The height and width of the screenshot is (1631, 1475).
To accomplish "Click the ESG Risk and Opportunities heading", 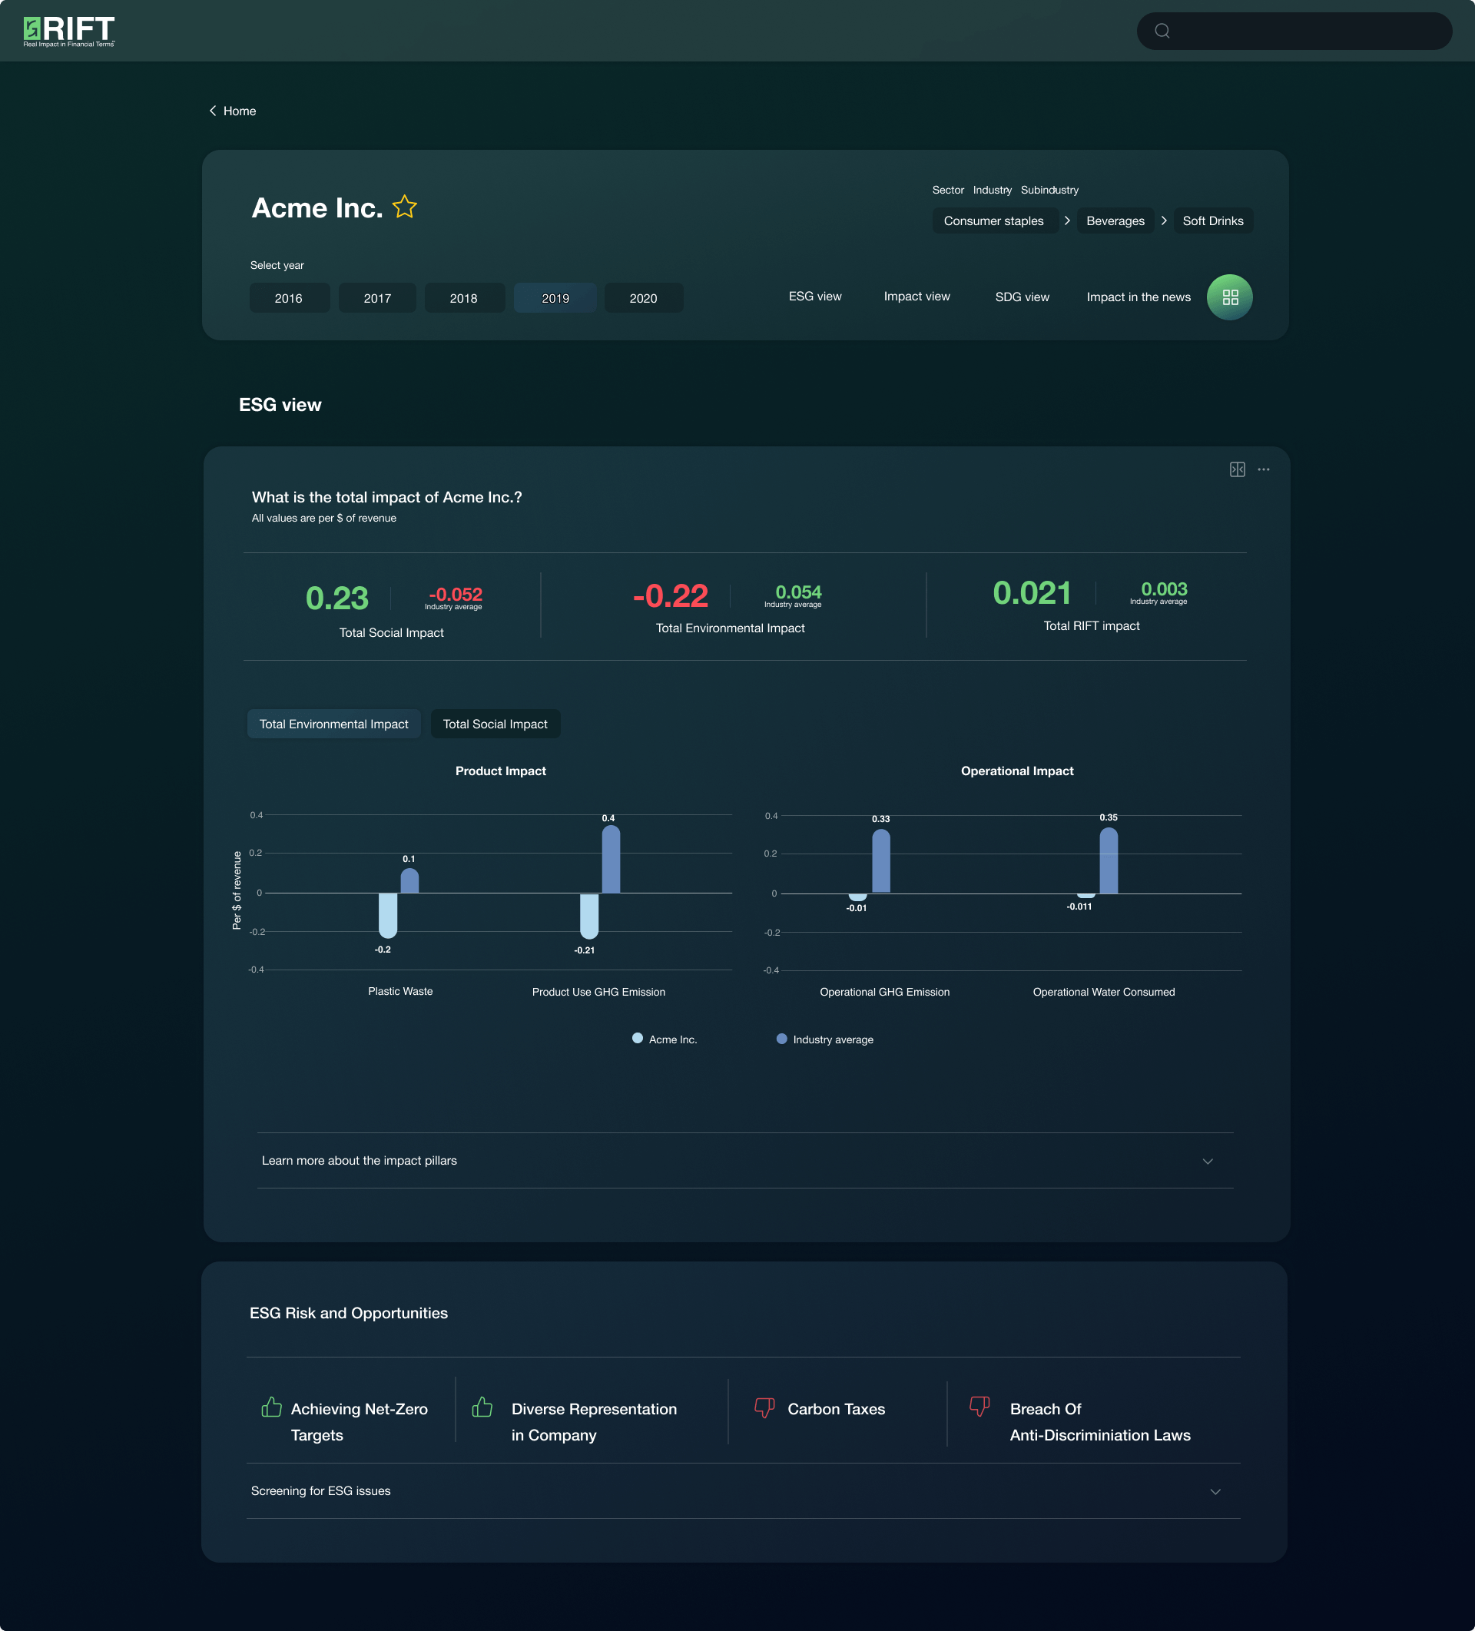I will point(349,1313).
